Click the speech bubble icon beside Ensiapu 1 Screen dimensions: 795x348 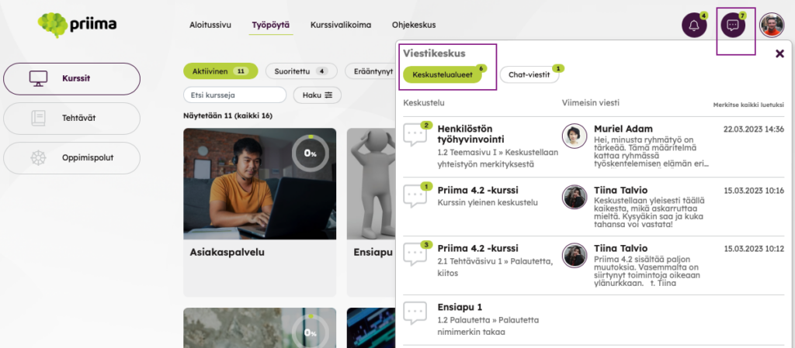415,313
